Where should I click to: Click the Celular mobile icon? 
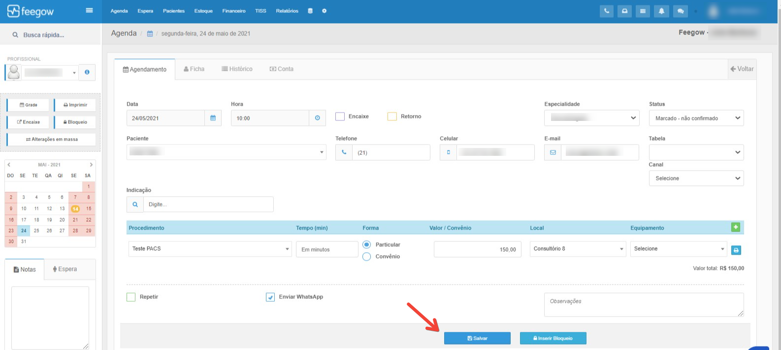[x=449, y=152]
